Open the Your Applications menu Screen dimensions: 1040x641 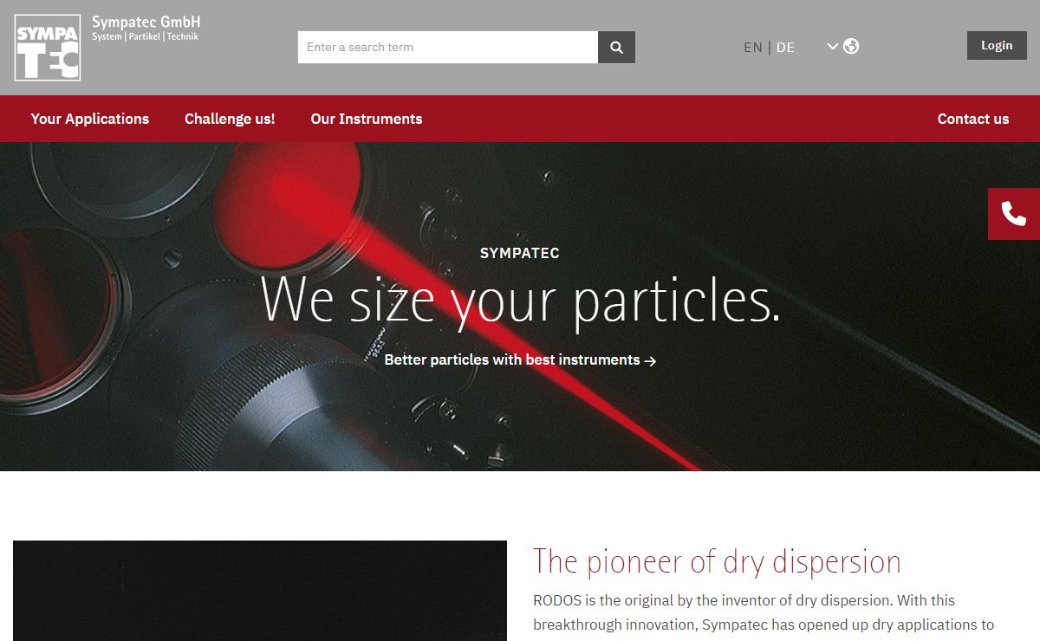tap(90, 119)
